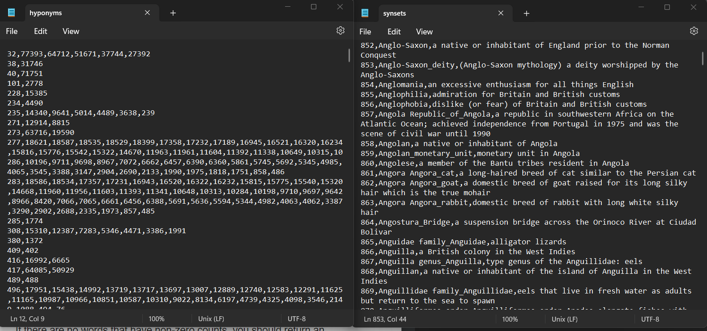This screenshot has height=331, width=707.
Task: Click line '285,1774' in hyponyms
Action: click(x=25, y=221)
